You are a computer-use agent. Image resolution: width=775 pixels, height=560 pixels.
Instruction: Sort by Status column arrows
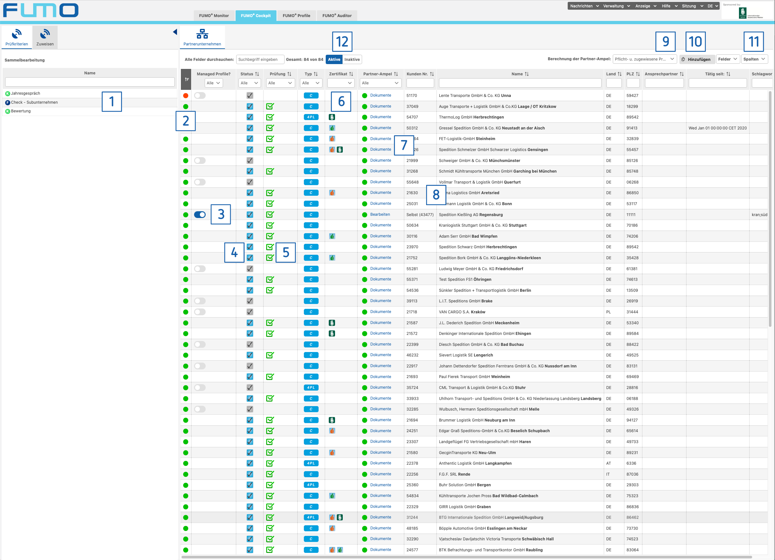[x=257, y=74]
